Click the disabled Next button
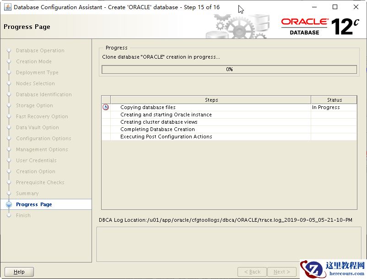 coord(282,272)
